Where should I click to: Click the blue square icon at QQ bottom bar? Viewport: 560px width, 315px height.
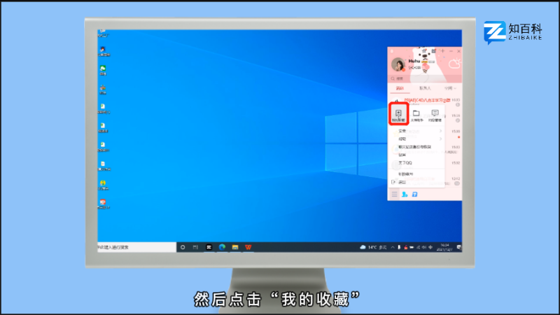pos(414,195)
